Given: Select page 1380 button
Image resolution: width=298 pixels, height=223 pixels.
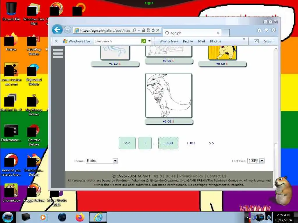Looking at the screenshot, I should point(168,143).
